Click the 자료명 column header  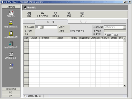pos(60,38)
